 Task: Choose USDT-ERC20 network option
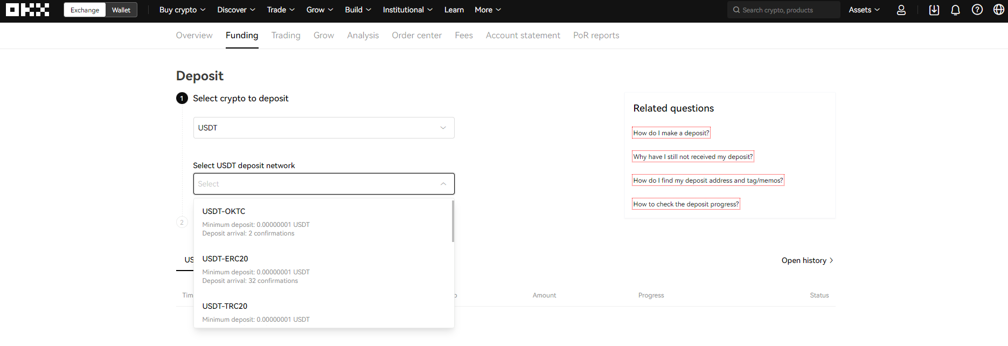[323, 269]
